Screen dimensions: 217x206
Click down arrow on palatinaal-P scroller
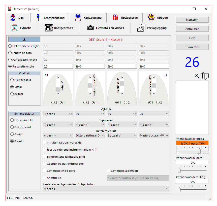coord(122,94)
